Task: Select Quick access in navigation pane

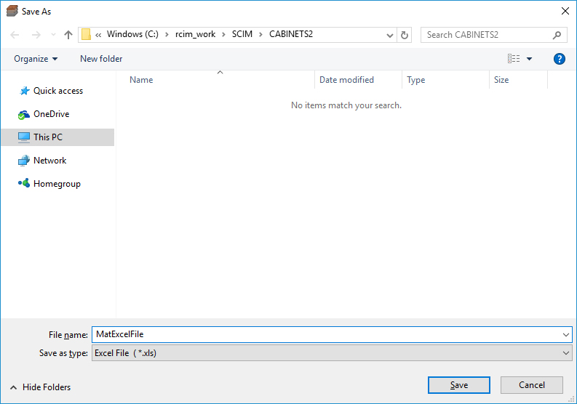Action: pos(57,91)
